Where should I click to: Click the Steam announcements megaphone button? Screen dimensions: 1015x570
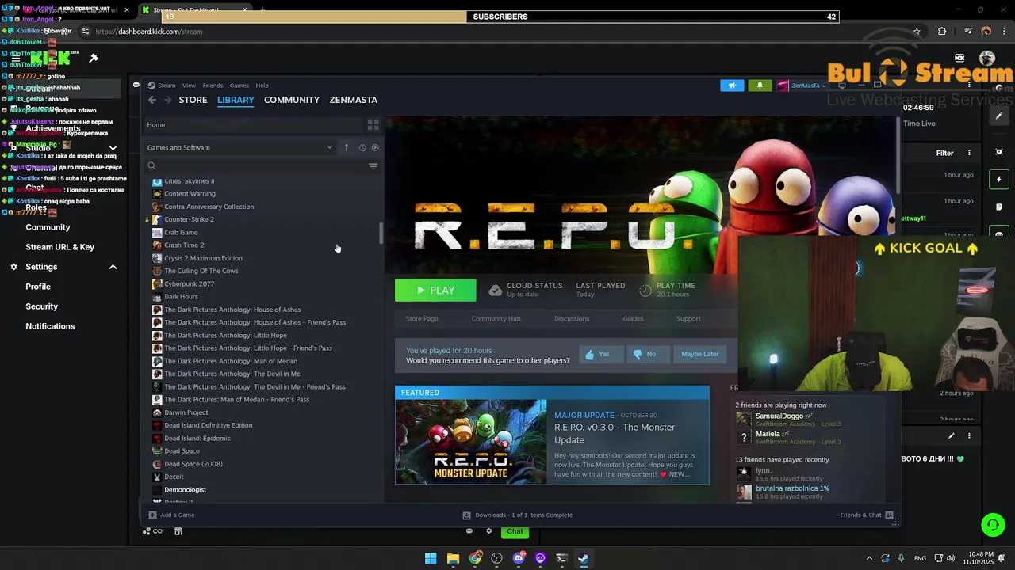pos(732,85)
